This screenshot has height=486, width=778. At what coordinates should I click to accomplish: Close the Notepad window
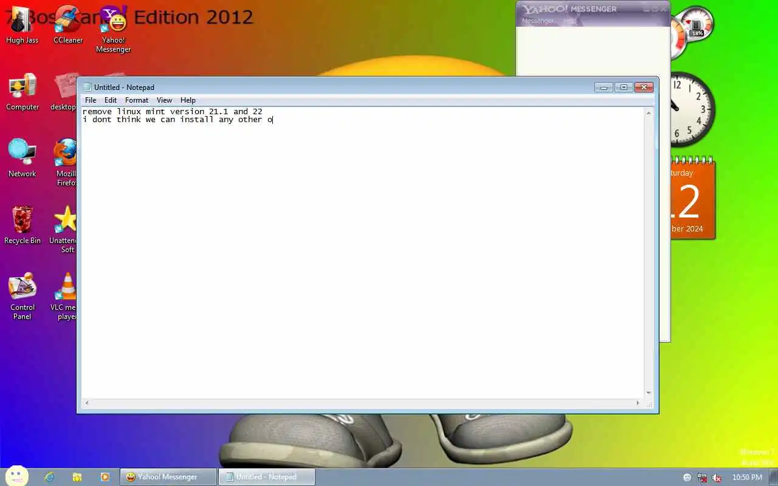point(644,87)
